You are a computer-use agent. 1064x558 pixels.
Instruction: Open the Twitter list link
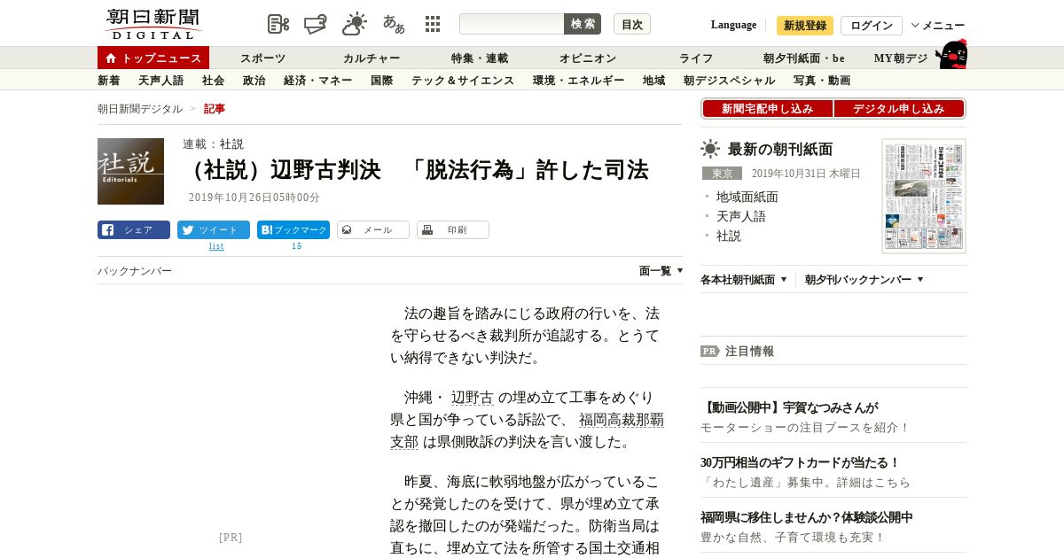point(216,246)
